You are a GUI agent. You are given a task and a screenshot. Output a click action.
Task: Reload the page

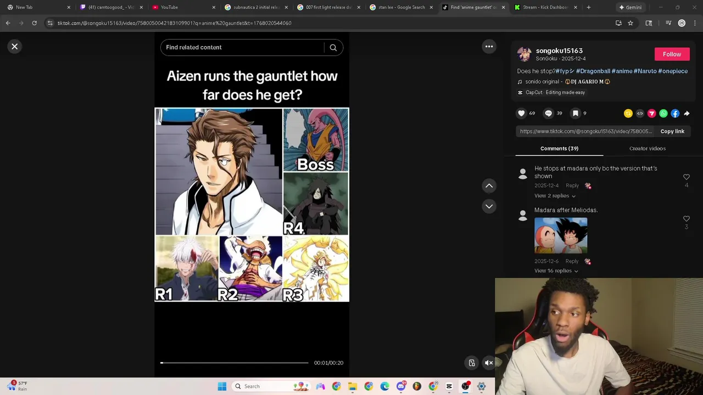point(34,23)
